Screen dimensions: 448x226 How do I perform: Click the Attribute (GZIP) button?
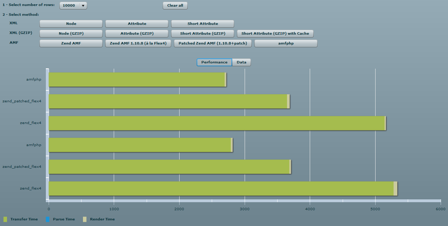pyautogui.click(x=137, y=34)
